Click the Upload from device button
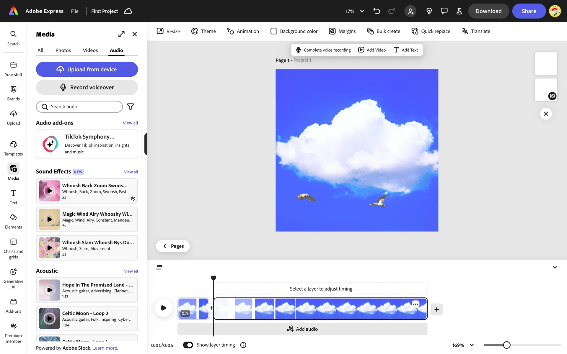The image size is (567, 354). [87, 69]
